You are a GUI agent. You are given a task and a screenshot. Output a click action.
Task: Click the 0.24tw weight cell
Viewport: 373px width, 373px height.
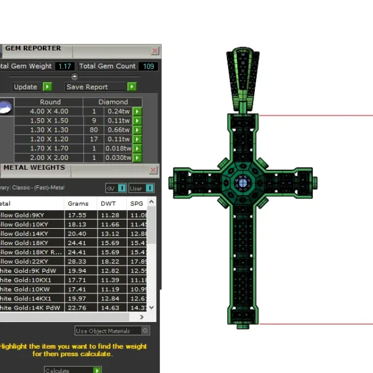[118, 111]
